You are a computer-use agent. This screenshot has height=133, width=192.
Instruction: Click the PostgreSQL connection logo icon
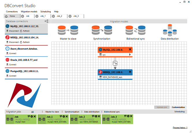coord(8,71)
